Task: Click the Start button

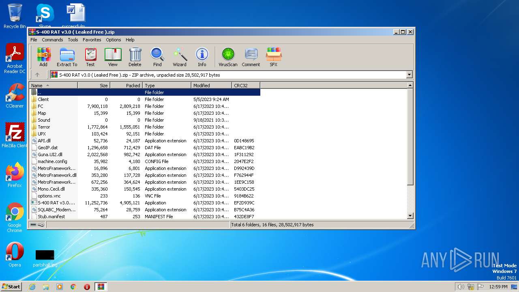Action: coord(11,286)
